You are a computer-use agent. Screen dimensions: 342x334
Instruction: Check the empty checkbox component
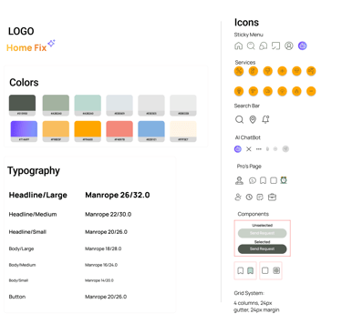point(265,270)
